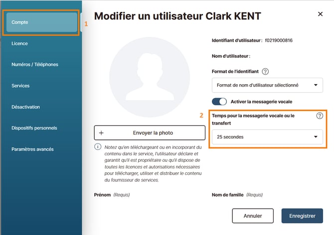Open Numéros / Téléphones section
The width and height of the screenshot is (334, 235).
35,64
